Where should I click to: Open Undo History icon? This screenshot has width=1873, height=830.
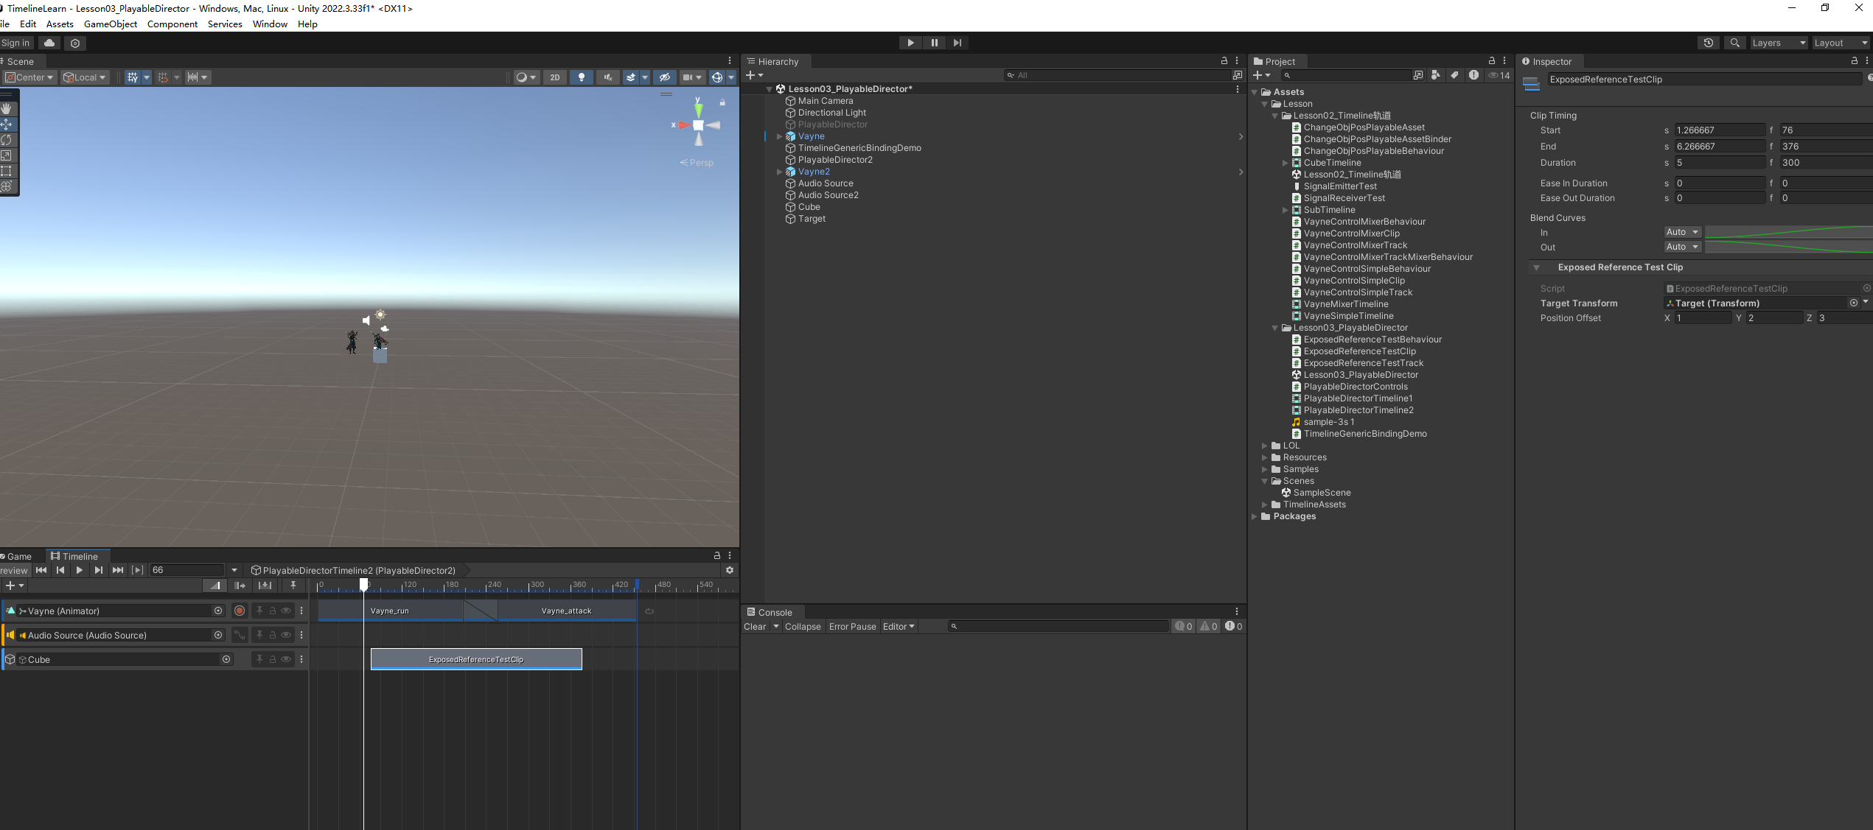coord(1708,43)
